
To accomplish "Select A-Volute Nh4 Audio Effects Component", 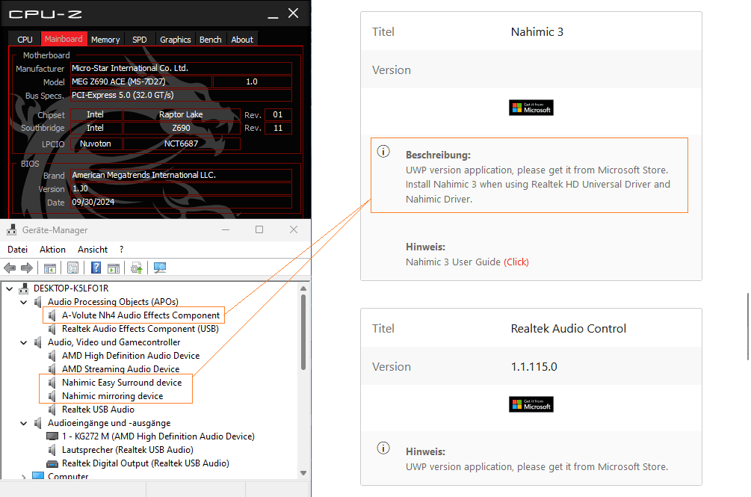I will click(140, 315).
